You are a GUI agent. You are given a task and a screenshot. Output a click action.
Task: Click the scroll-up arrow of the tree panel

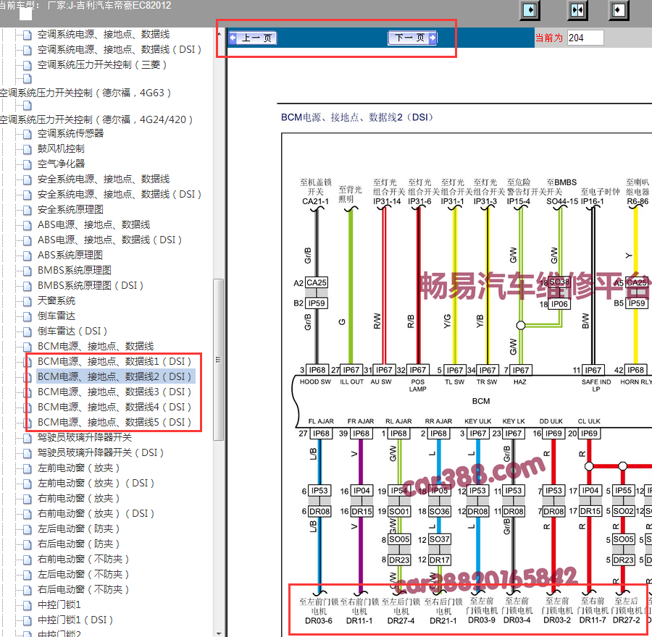point(219,33)
